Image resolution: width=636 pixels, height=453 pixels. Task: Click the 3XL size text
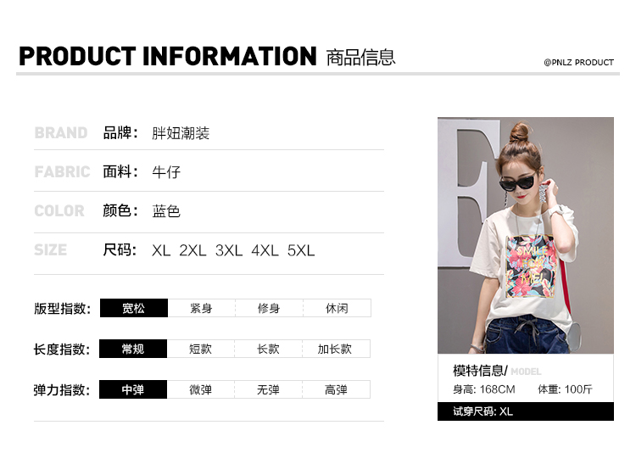click(x=229, y=251)
